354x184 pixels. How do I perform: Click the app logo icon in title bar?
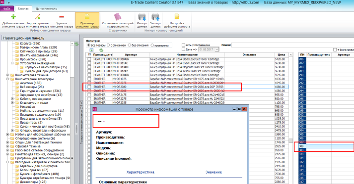pyautogui.click(x=2, y=2)
